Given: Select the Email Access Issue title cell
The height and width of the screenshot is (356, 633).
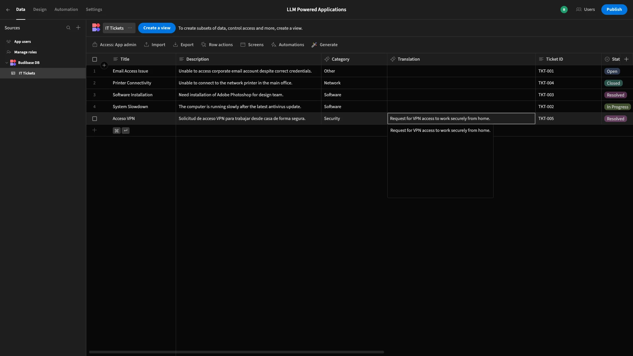Looking at the screenshot, I should pyautogui.click(x=143, y=71).
